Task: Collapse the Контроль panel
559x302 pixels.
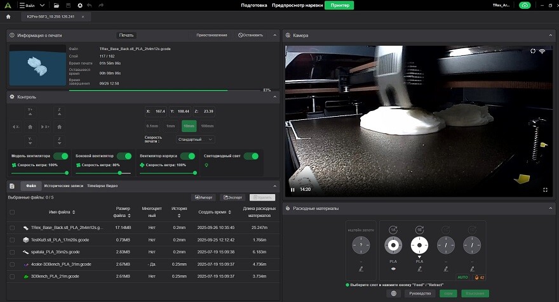Action: coord(274,97)
